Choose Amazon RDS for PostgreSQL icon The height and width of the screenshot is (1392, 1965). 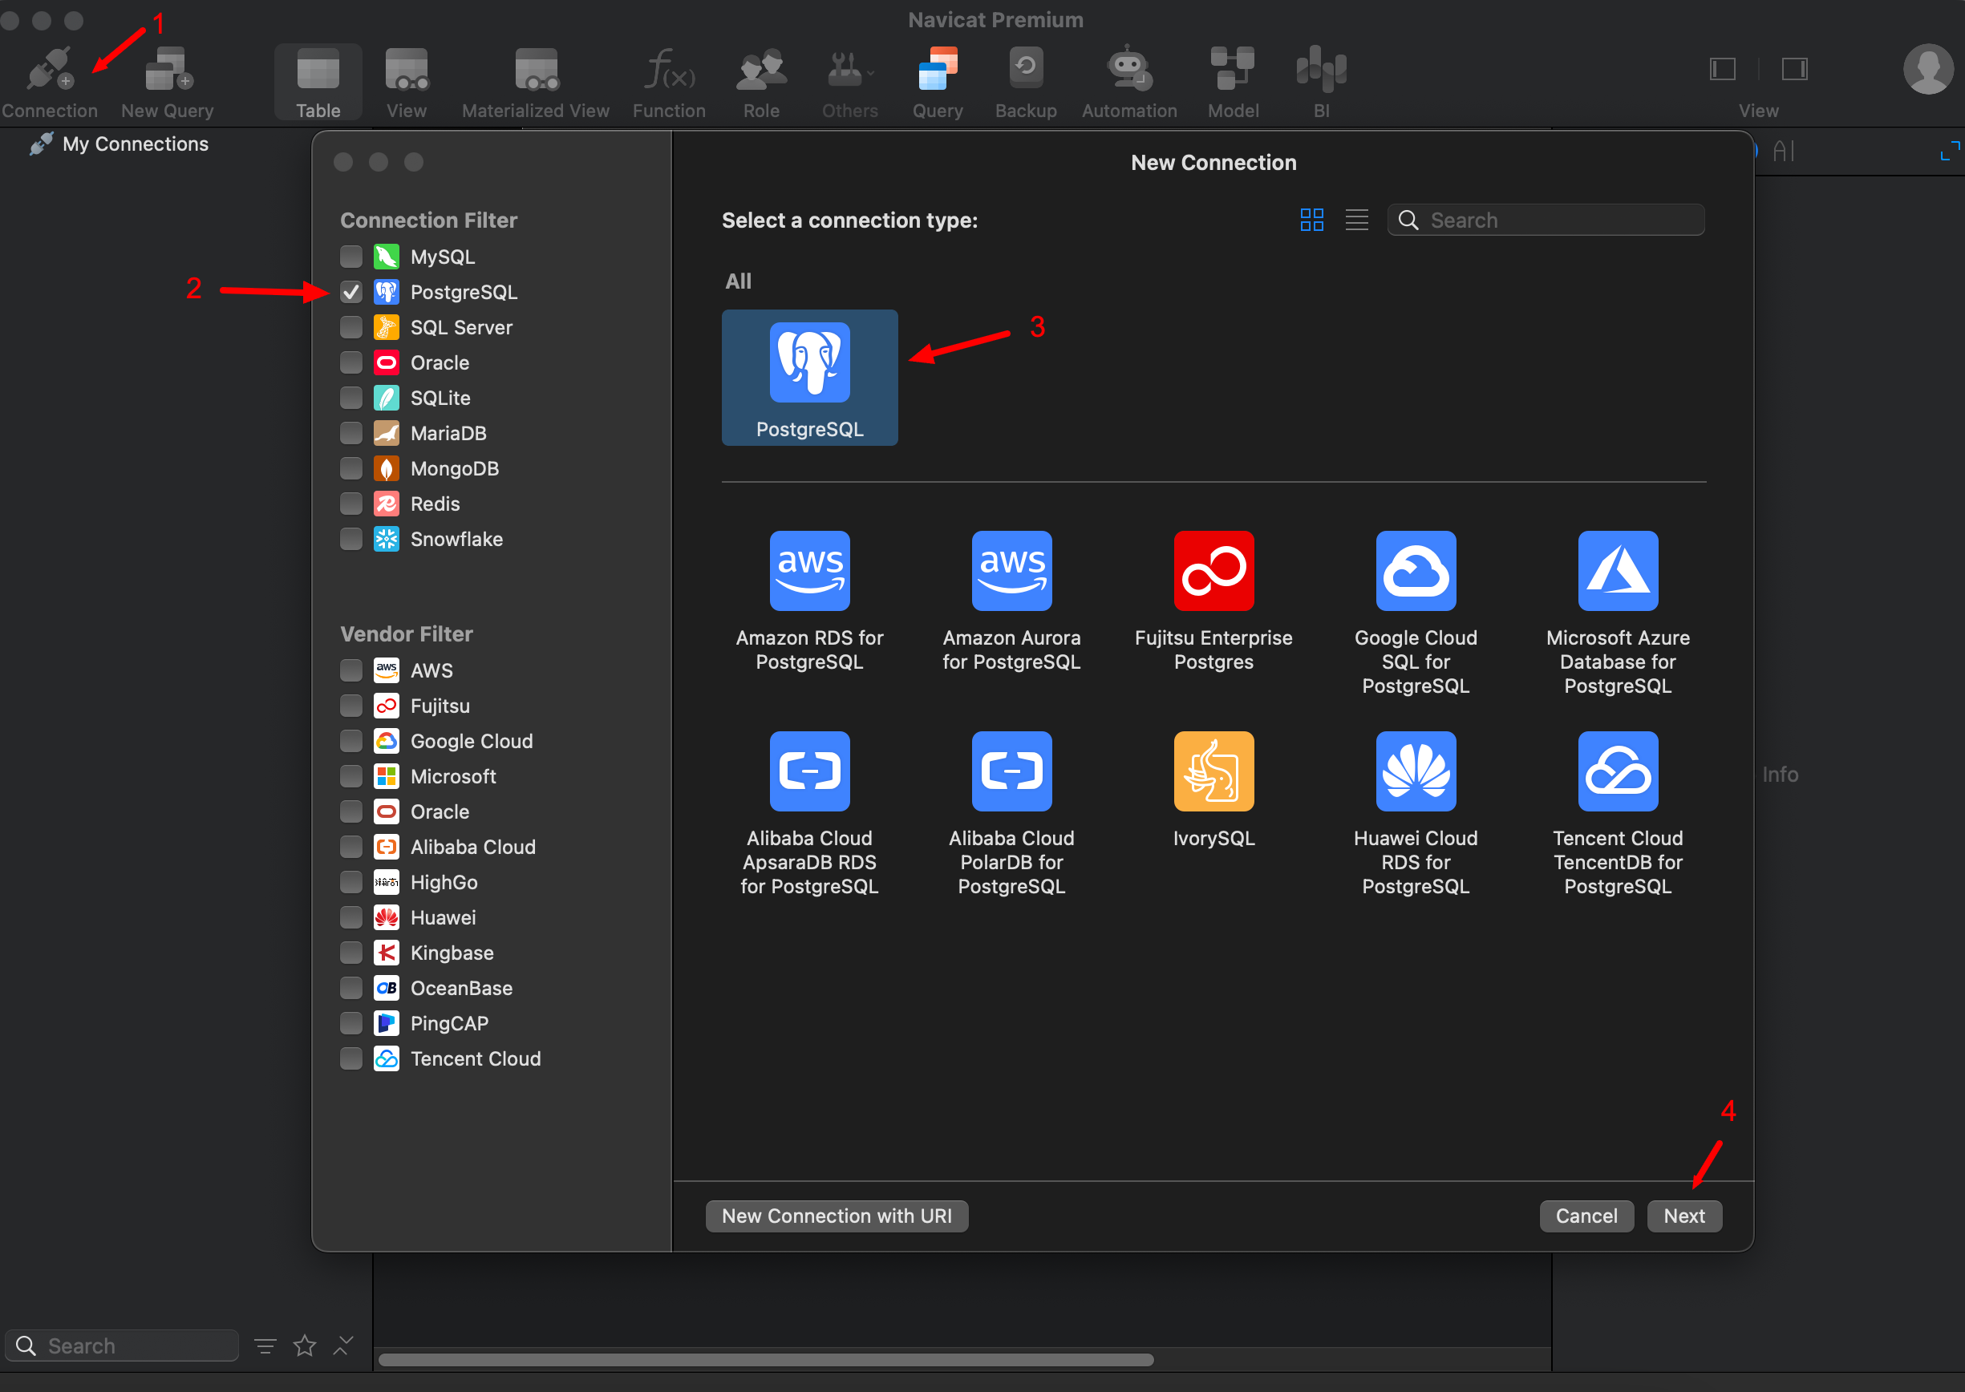[809, 571]
